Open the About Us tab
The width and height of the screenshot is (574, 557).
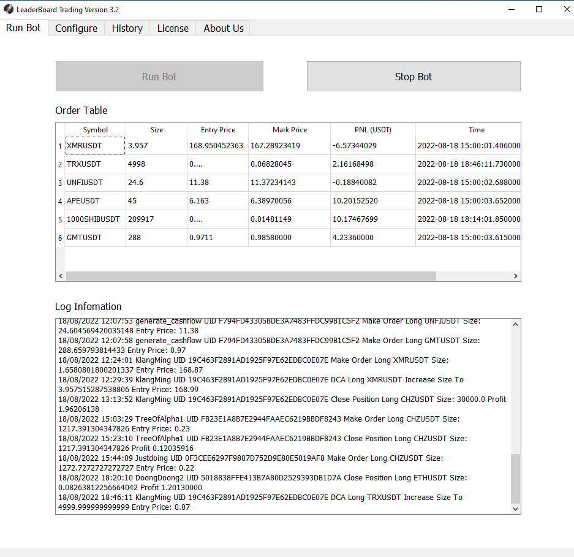click(223, 28)
